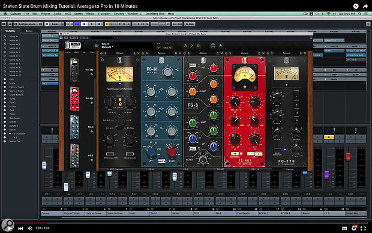Open Virtual Channel slot Default preset dropdown
This screenshot has height=233, width=372.
pyautogui.click(x=120, y=53)
